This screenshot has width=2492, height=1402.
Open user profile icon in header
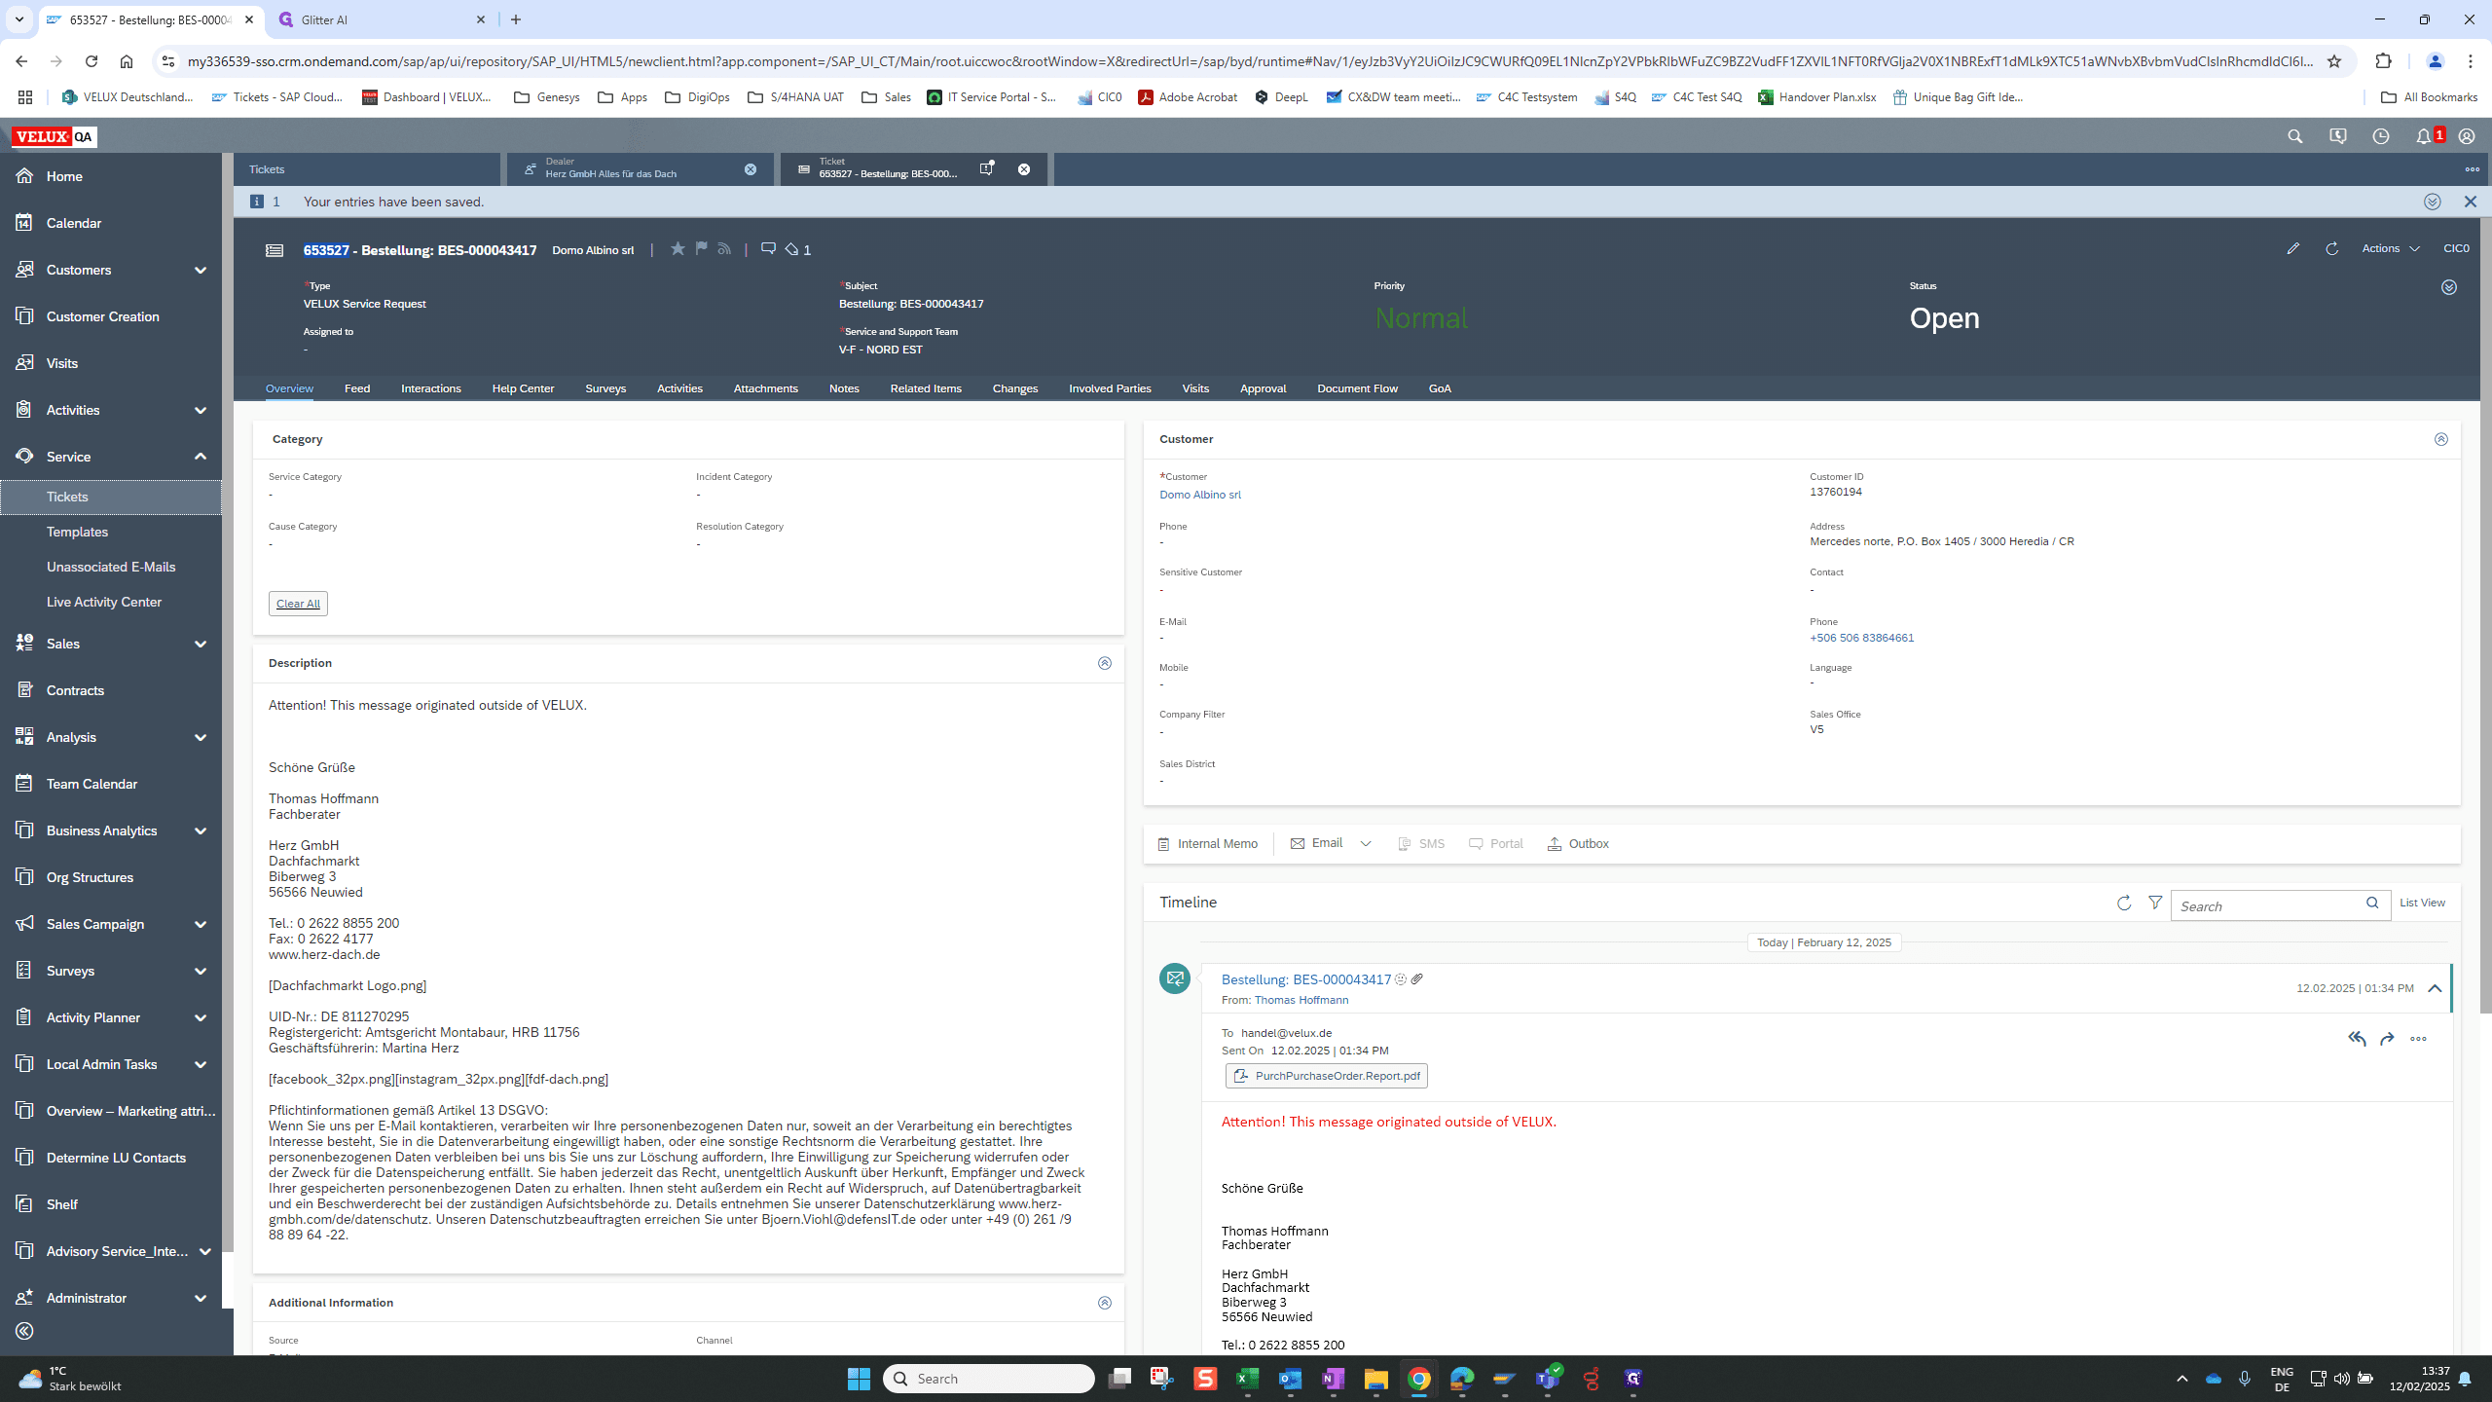pyautogui.click(x=2466, y=136)
